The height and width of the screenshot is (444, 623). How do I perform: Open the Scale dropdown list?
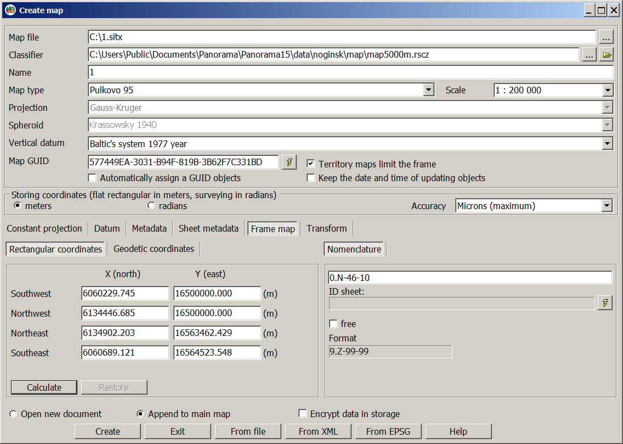pyautogui.click(x=608, y=90)
